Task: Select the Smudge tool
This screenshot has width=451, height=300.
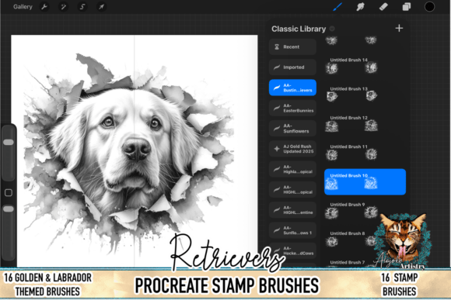Action: pyautogui.click(x=360, y=7)
